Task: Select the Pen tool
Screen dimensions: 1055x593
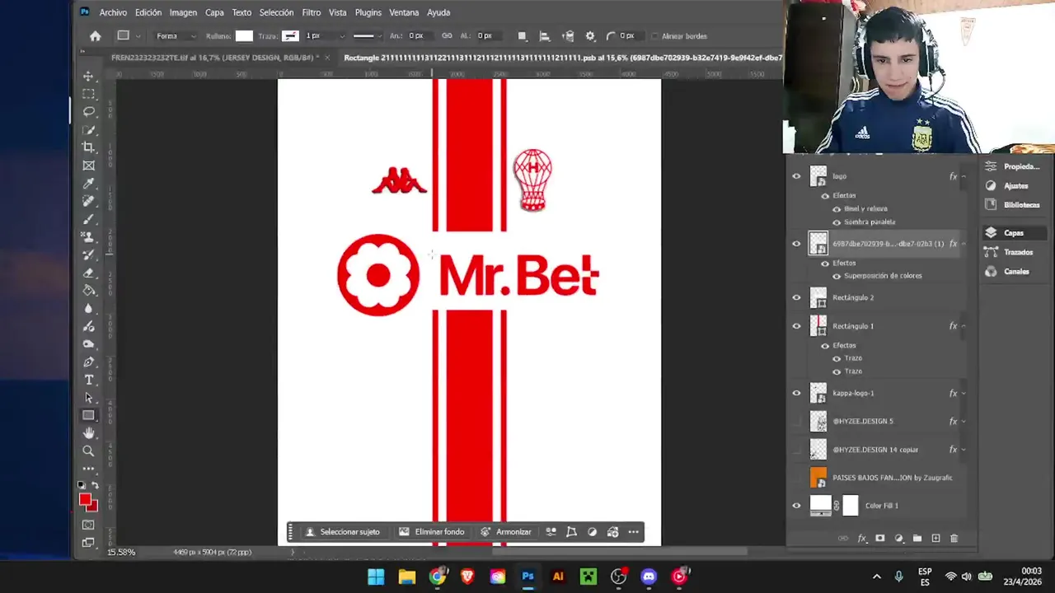Action: [88, 362]
